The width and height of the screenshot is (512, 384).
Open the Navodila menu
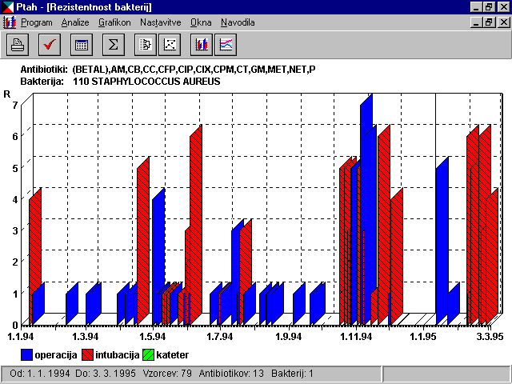[238, 22]
